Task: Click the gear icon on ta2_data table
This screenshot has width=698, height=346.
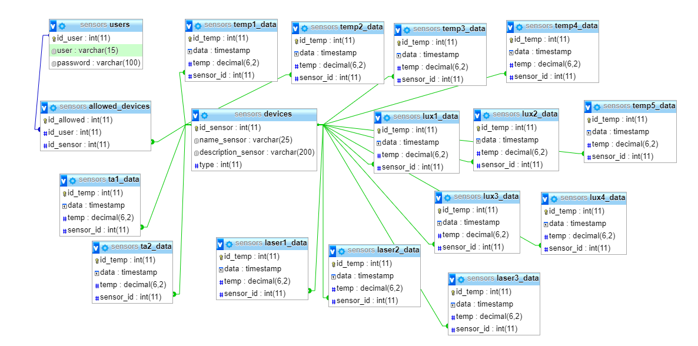Action: (105, 248)
